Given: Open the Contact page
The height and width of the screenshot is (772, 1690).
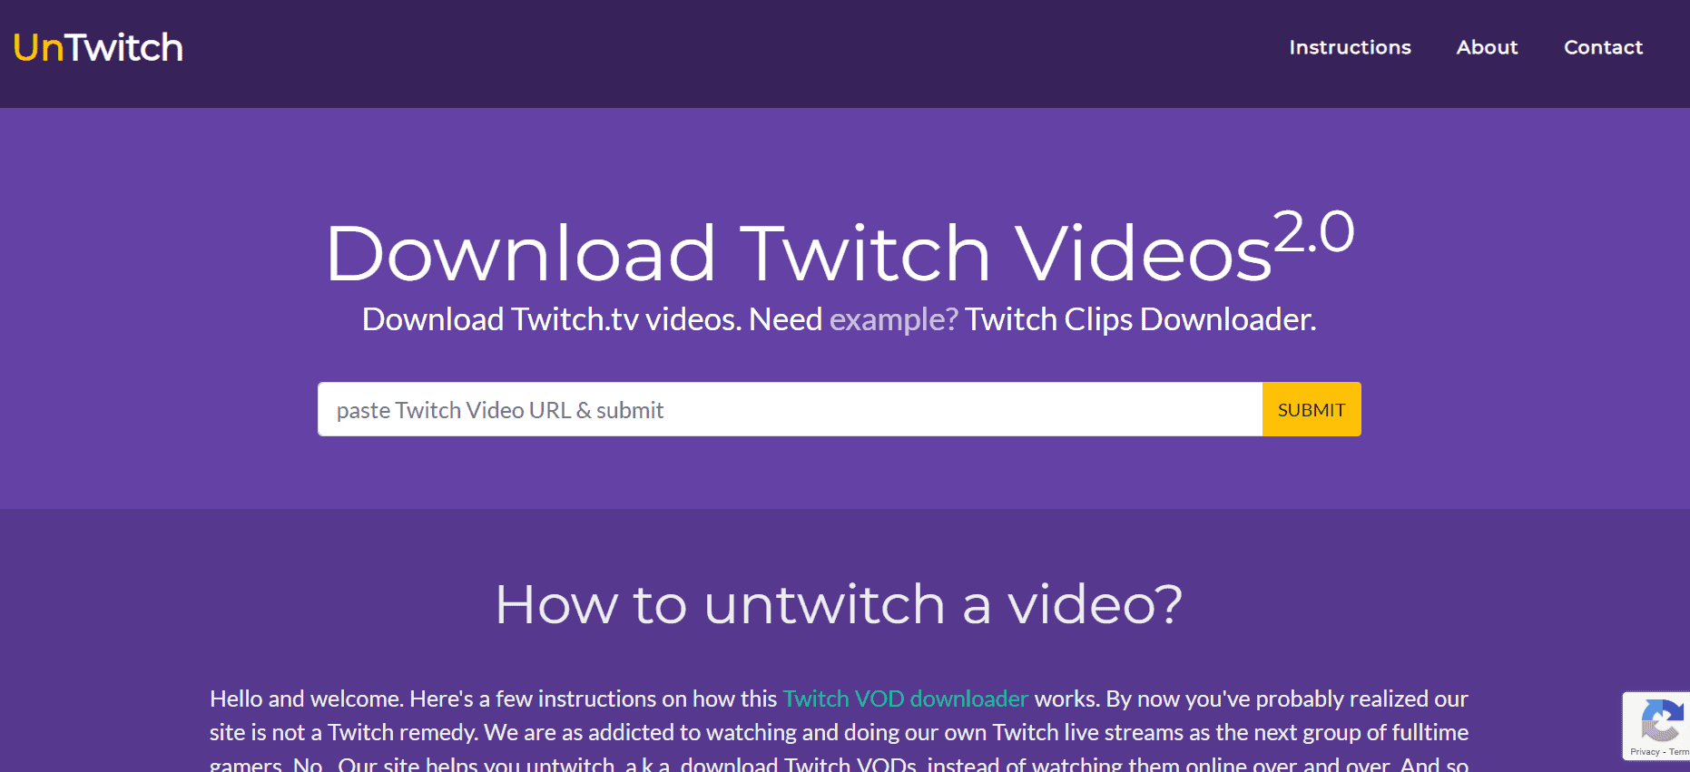Looking at the screenshot, I should coord(1603,47).
